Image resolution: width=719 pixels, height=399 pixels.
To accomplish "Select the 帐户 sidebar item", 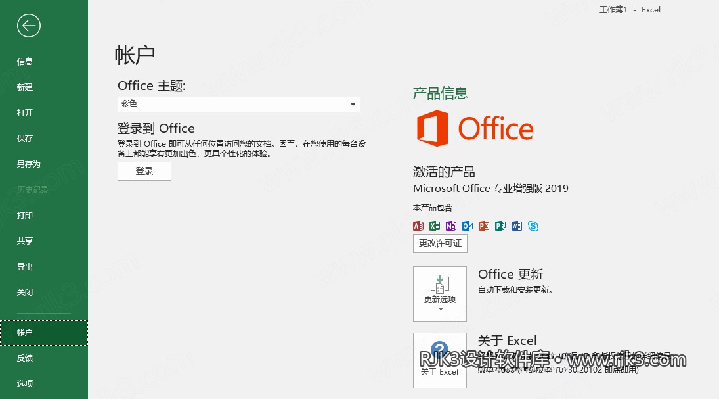I will 44,333.
